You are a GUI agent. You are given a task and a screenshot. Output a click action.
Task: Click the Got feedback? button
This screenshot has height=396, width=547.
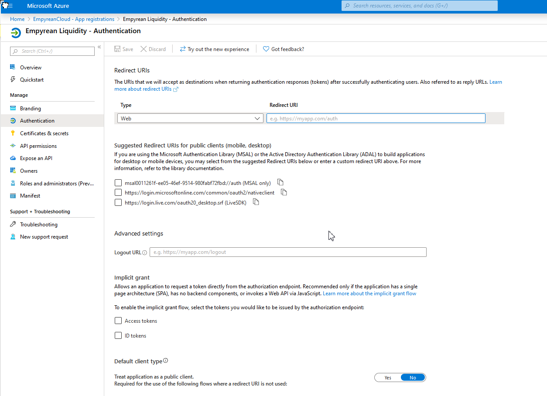tap(284, 49)
